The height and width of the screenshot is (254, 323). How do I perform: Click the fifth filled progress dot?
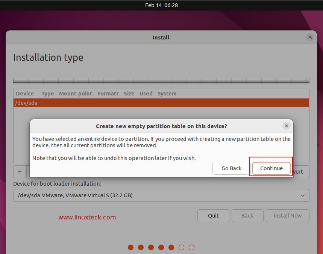(x=171, y=247)
